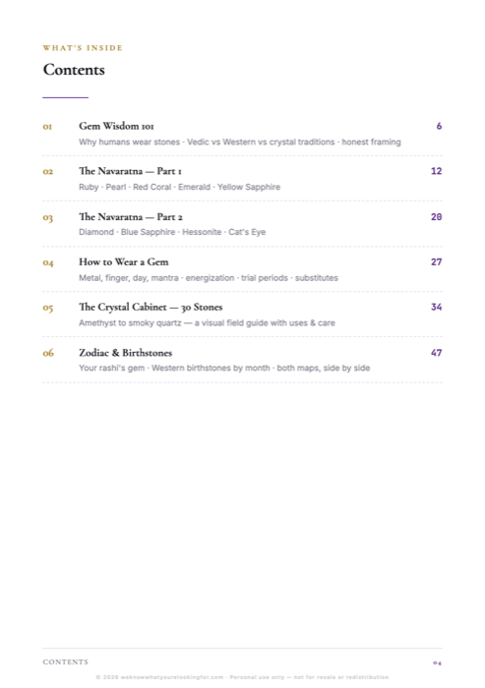Screen dimensions: 485x688
Task: Click page number 34 for Crystal Cabinet
Action: coord(436,307)
